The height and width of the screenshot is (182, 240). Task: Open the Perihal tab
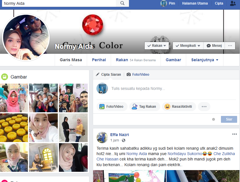click(99, 60)
